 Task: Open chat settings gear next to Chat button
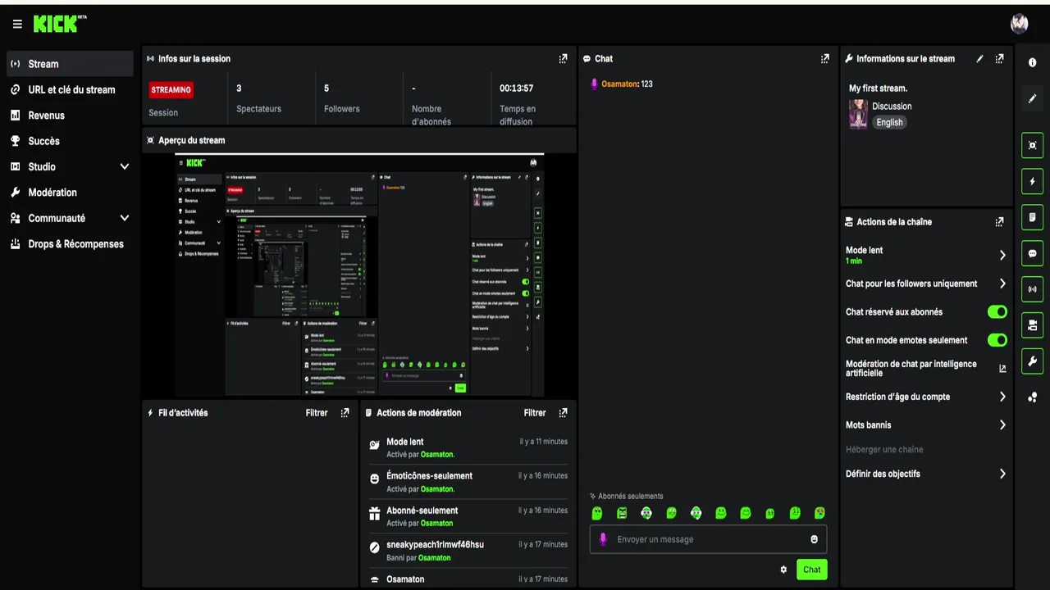tap(783, 570)
